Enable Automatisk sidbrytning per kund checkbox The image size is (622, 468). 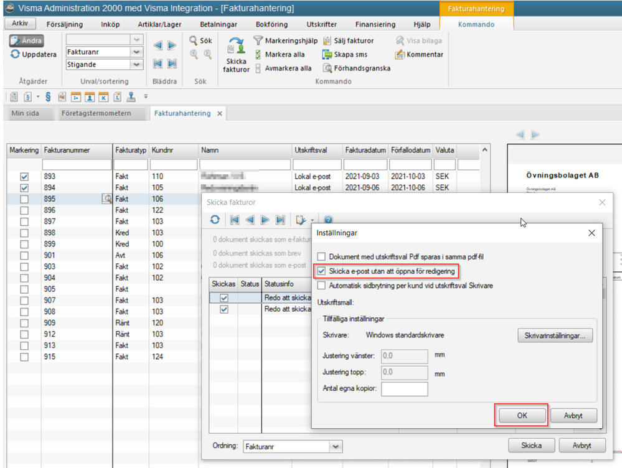(321, 286)
